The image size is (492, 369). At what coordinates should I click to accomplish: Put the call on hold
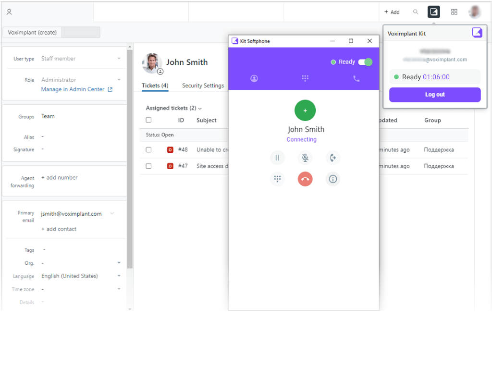point(277,158)
